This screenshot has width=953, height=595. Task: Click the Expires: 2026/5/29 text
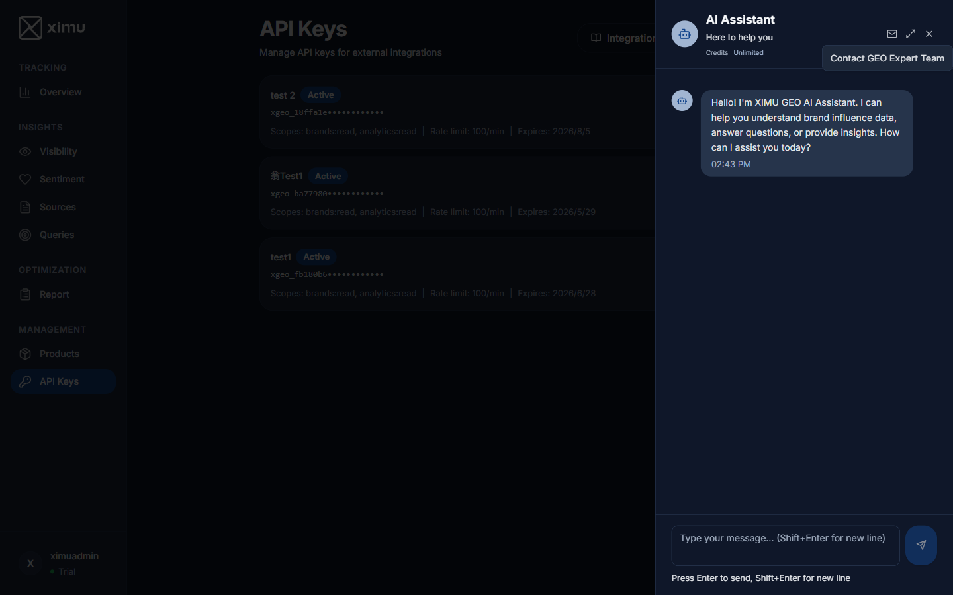[x=557, y=212]
